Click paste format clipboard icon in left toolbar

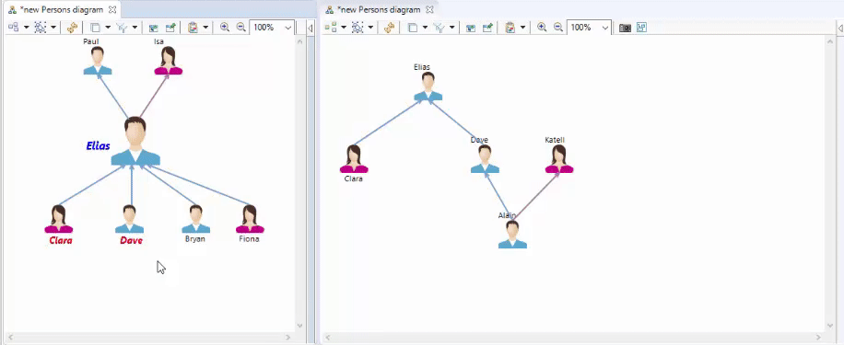point(193,28)
